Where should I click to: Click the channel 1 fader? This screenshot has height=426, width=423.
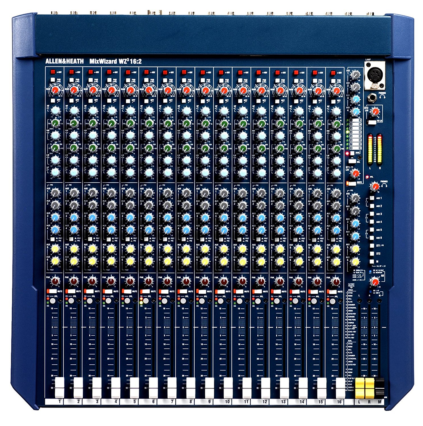(x=59, y=388)
